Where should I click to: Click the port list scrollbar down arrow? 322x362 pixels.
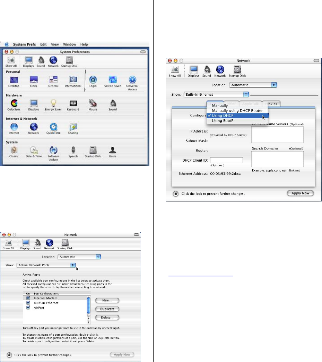click(x=89, y=322)
